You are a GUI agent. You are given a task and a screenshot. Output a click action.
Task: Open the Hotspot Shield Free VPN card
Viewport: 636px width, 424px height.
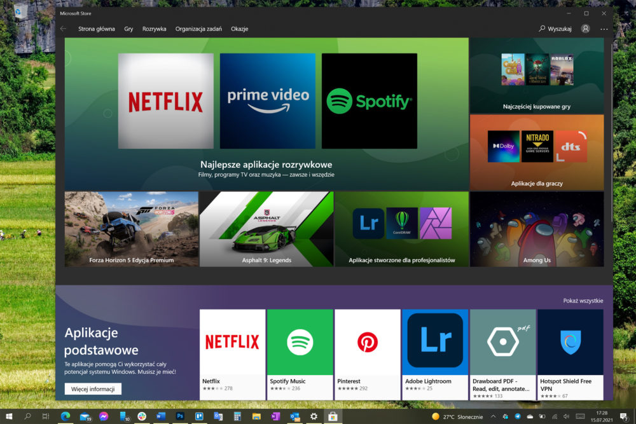(x=570, y=355)
